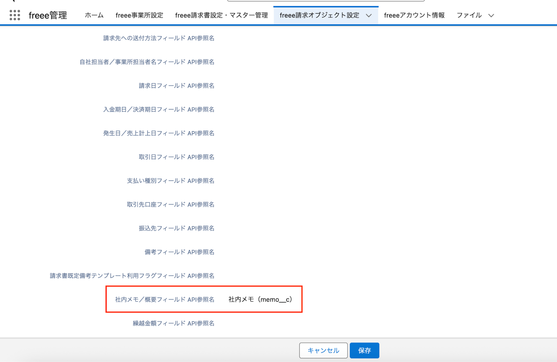Select the freee請求オブジェクト設定 tab
This screenshot has height=362, width=557.
(x=319, y=15)
